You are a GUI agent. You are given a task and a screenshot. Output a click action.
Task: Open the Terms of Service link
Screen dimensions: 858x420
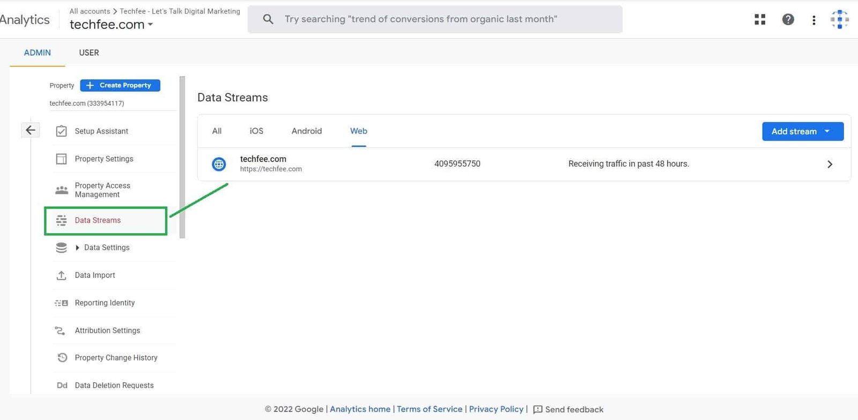pos(430,409)
